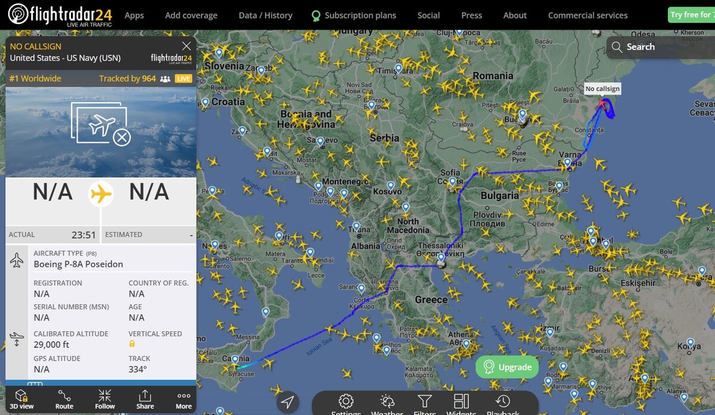This screenshot has height=415, width=715.
Task: Share this flight
Action: (x=145, y=400)
